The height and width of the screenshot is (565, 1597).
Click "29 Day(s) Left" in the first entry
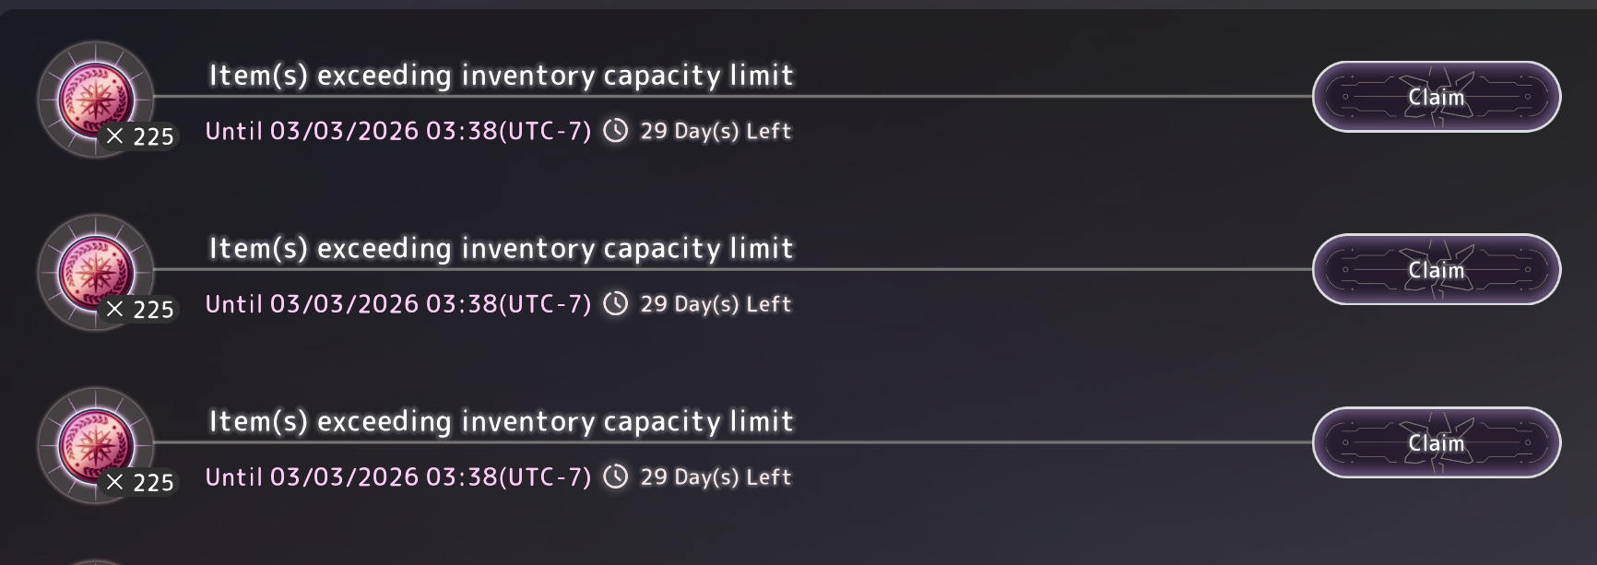[716, 131]
